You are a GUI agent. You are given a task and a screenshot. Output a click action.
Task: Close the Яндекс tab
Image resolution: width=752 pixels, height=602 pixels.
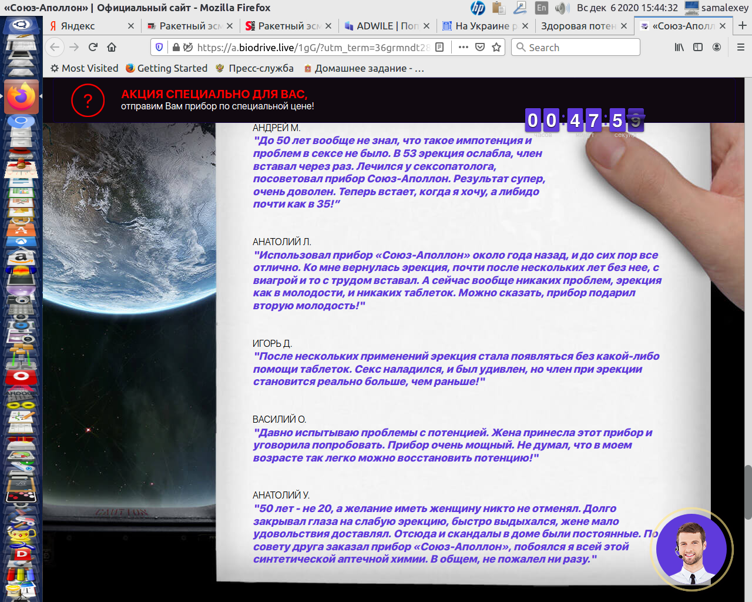(x=131, y=26)
